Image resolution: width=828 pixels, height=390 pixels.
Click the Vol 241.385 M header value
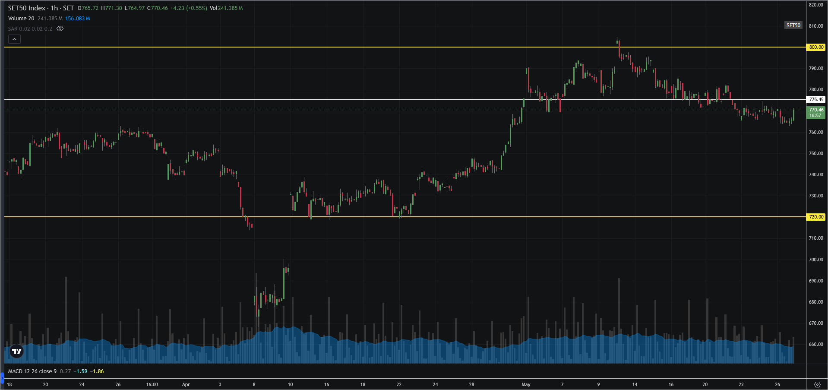226,8
